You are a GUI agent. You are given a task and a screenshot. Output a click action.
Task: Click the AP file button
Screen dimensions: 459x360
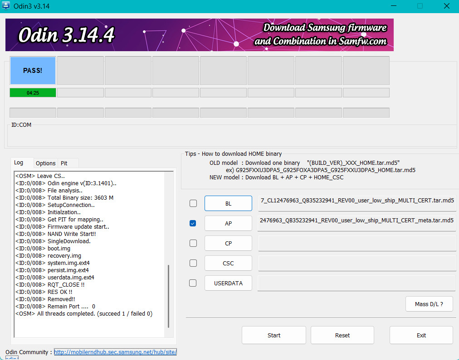[x=228, y=223]
